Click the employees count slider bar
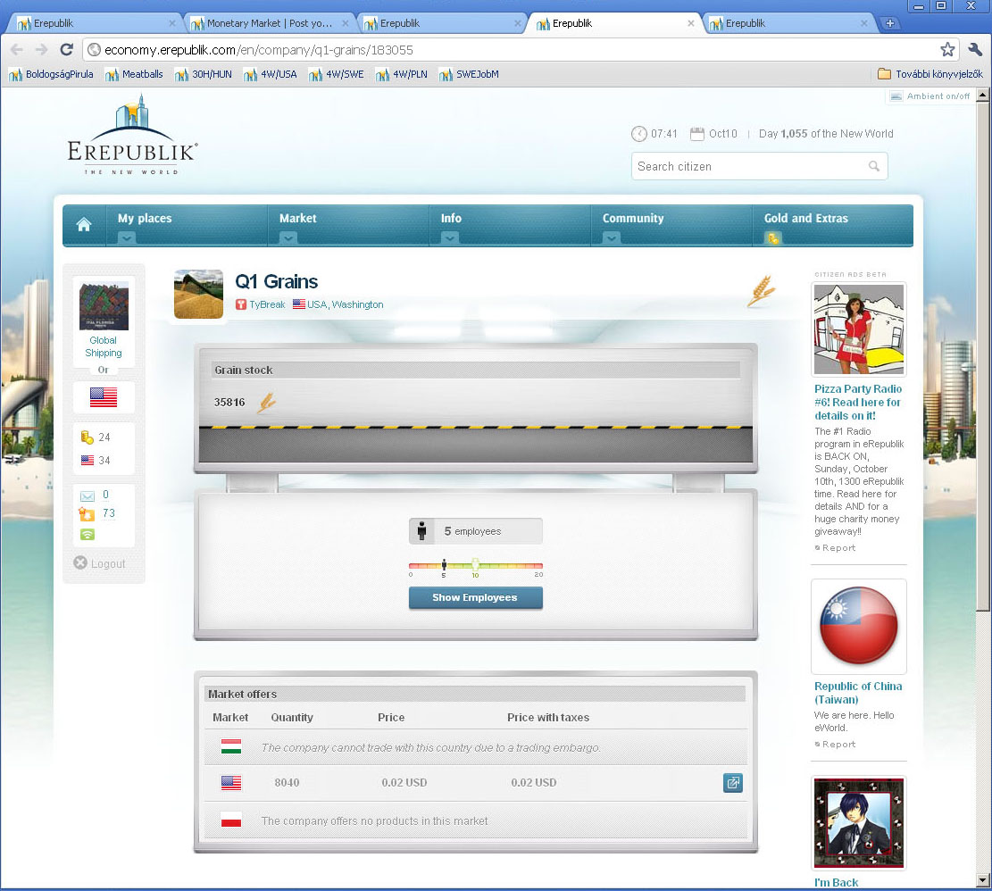 [x=475, y=565]
